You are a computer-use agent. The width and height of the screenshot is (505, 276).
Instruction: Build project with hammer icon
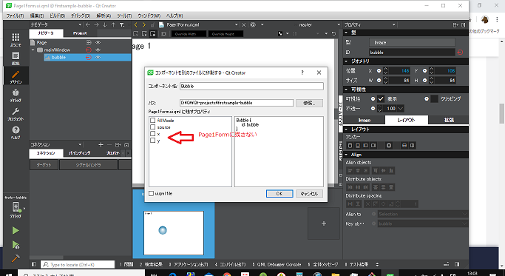(x=16, y=258)
